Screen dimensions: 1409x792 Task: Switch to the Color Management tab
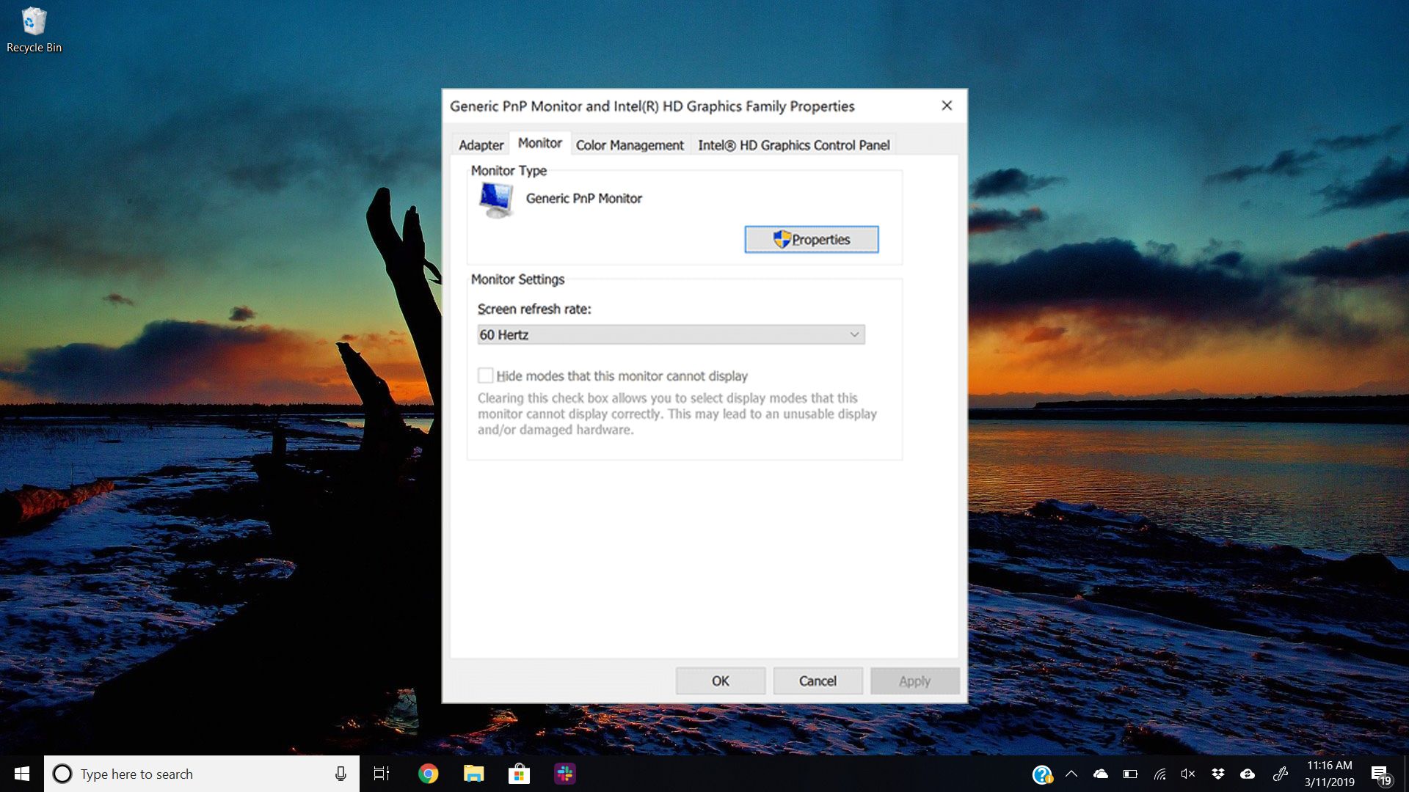(629, 145)
